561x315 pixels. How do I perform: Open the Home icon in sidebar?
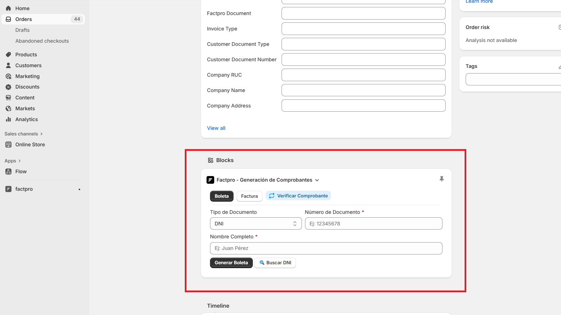pyautogui.click(x=8, y=8)
